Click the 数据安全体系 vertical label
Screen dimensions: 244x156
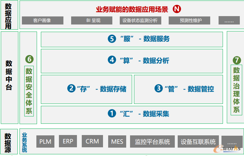pyautogui.click(x=29, y=91)
